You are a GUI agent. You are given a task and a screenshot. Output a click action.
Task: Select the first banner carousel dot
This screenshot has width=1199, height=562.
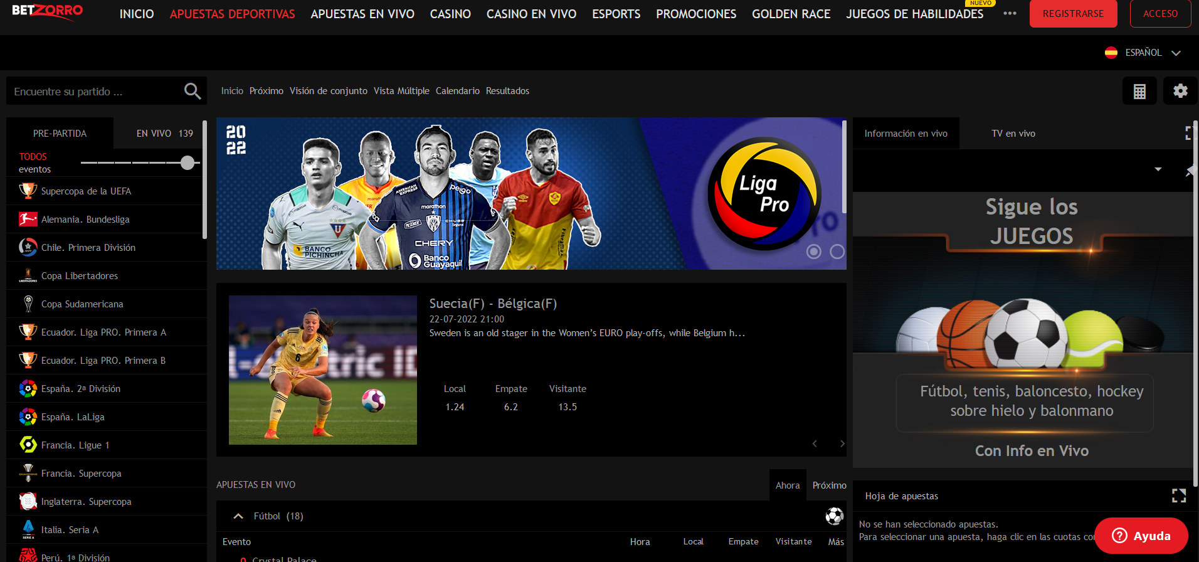[814, 252]
